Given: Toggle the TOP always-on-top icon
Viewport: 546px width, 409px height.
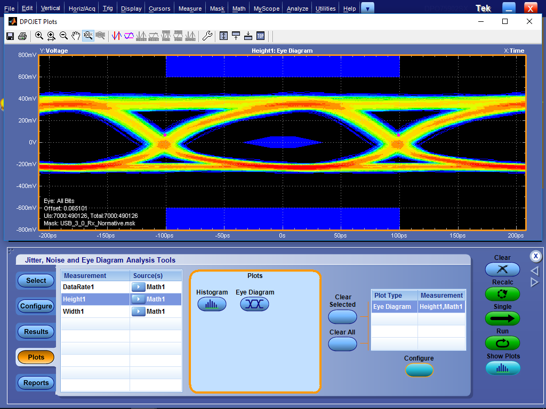Looking at the screenshot, I should click(x=260, y=36).
